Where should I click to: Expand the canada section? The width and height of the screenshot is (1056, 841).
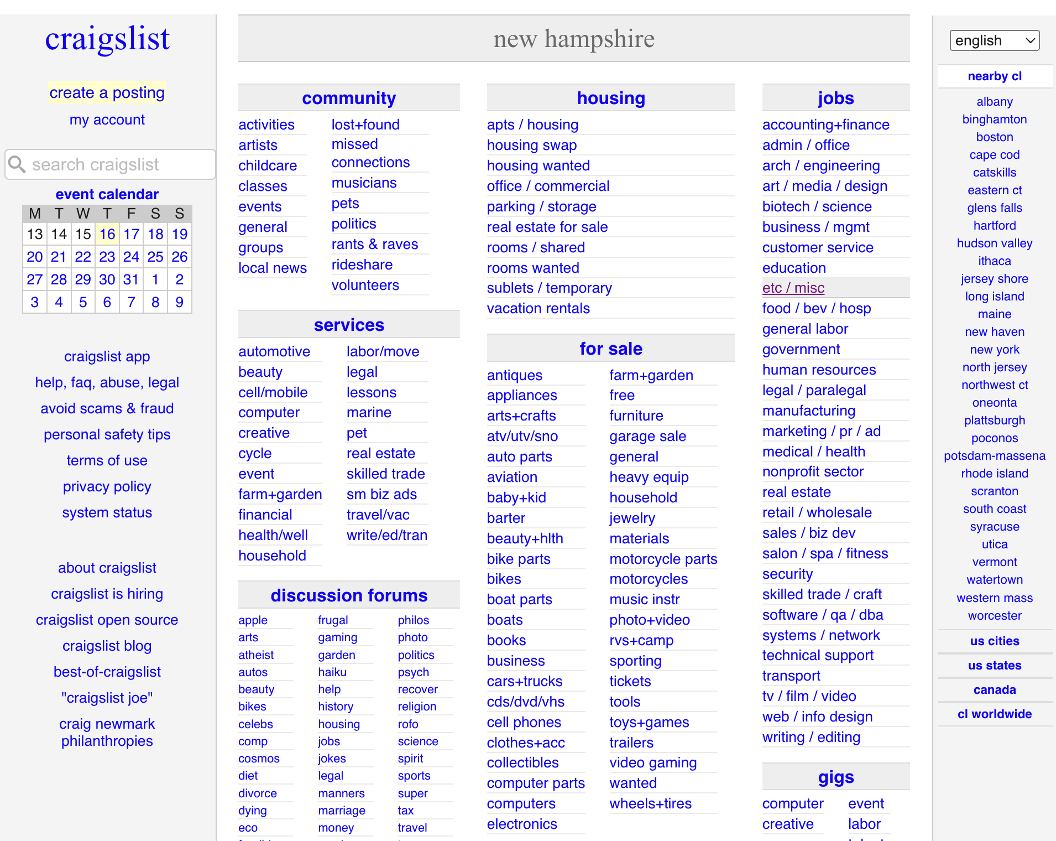pyautogui.click(x=994, y=690)
